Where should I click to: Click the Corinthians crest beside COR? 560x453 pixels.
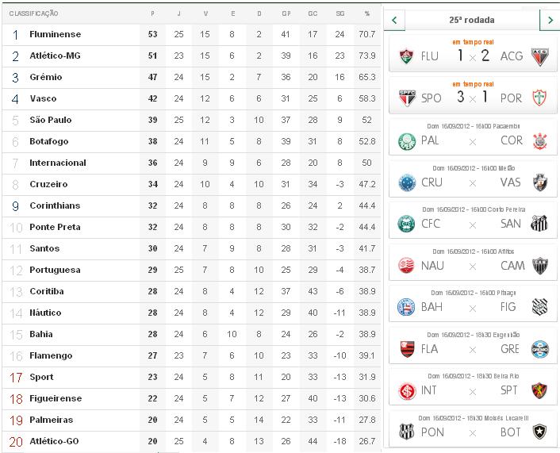(539, 141)
